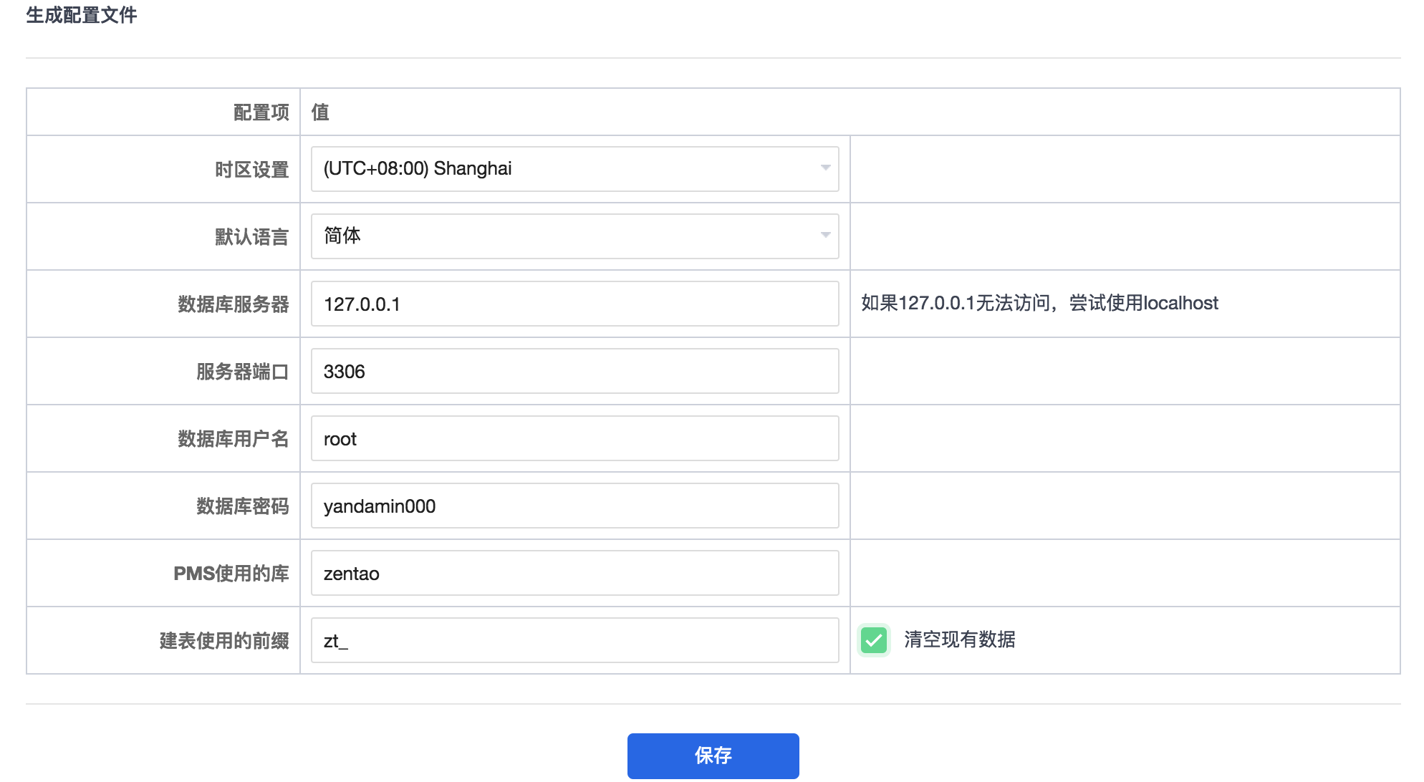The height and width of the screenshot is (782, 1424).
Task: Click the 建表使用的前缀 label
Action: (x=223, y=641)
